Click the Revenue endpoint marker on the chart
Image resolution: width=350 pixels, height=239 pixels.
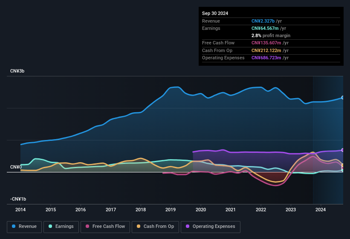(x=343, y=98)
